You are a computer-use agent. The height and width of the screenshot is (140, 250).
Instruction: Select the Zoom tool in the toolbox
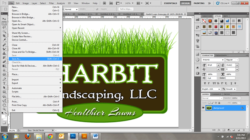[4, 109]
